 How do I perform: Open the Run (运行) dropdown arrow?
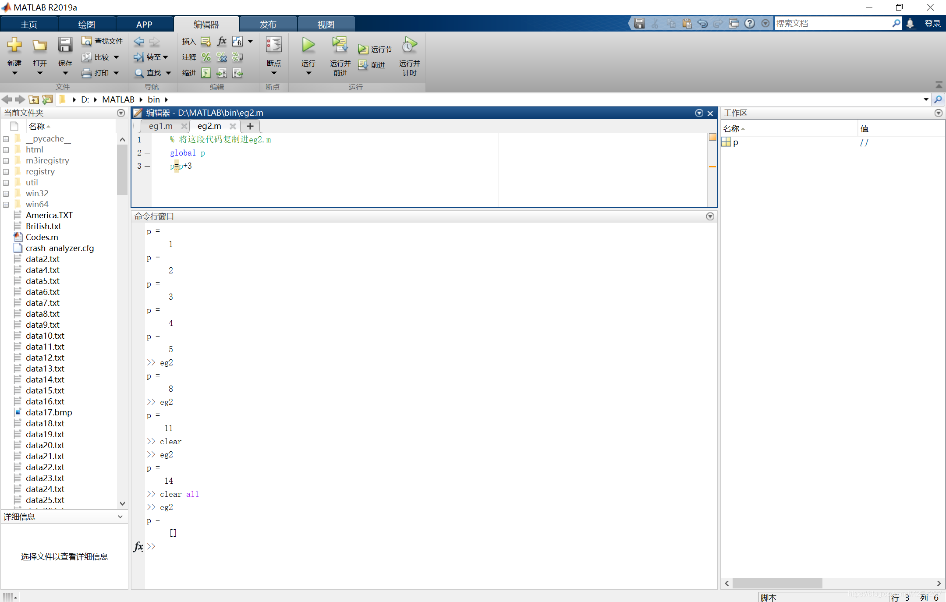click(308, 73)
